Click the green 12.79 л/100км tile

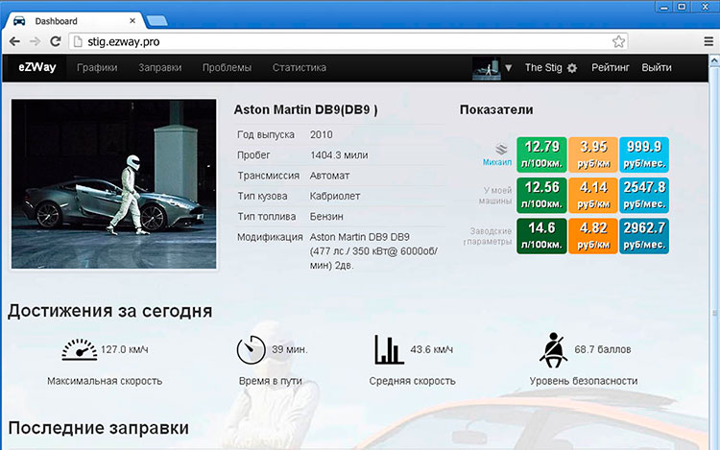tap(541, 154)
